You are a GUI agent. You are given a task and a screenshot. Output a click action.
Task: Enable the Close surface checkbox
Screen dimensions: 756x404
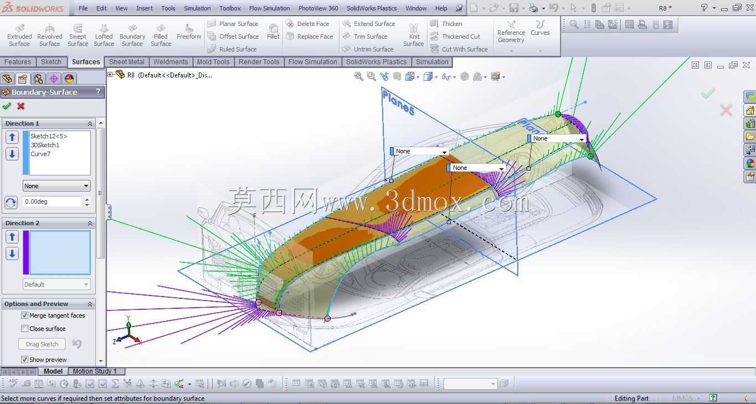(x=24, y=329)
